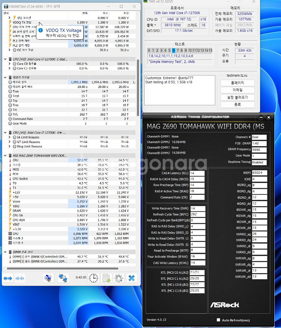This screenshot has width=281, height=328.
Task: Select the DRAM voltage row showing 1.620 V
Action: coord(69,211)
